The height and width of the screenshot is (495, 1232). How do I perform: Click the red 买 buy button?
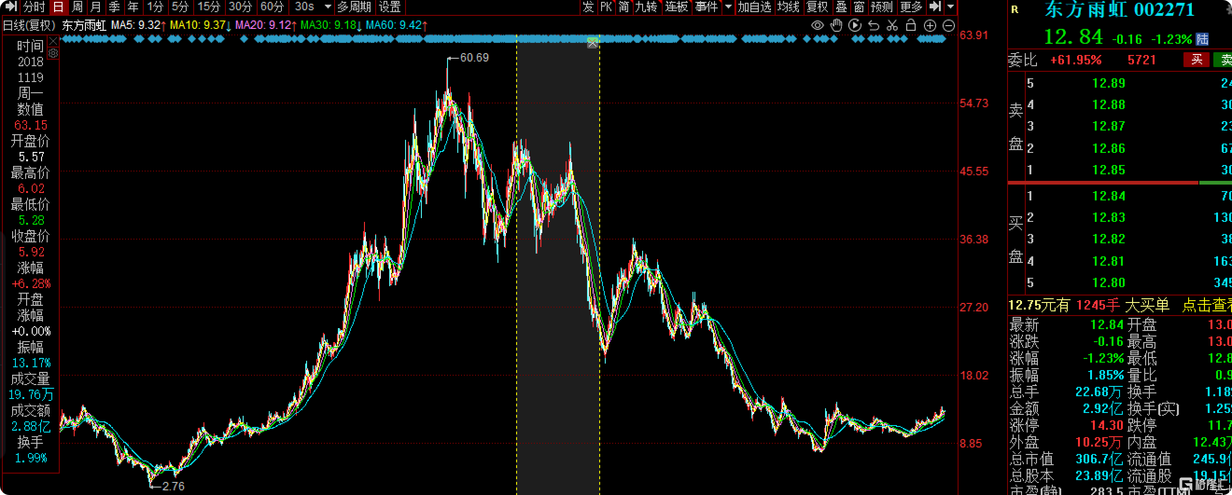point(1197,60)
